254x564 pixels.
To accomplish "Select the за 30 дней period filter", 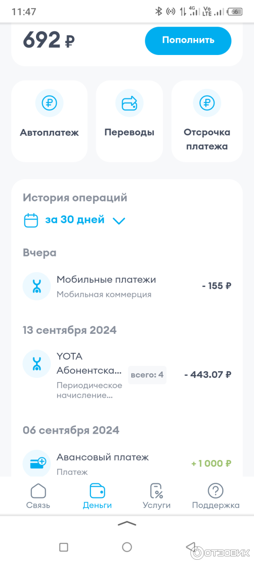I will pos(75,220).
